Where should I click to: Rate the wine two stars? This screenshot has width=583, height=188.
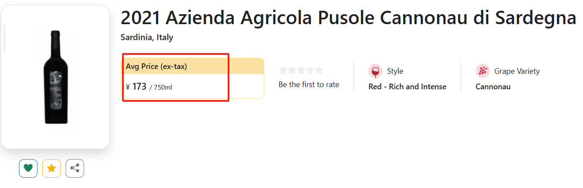292,70
